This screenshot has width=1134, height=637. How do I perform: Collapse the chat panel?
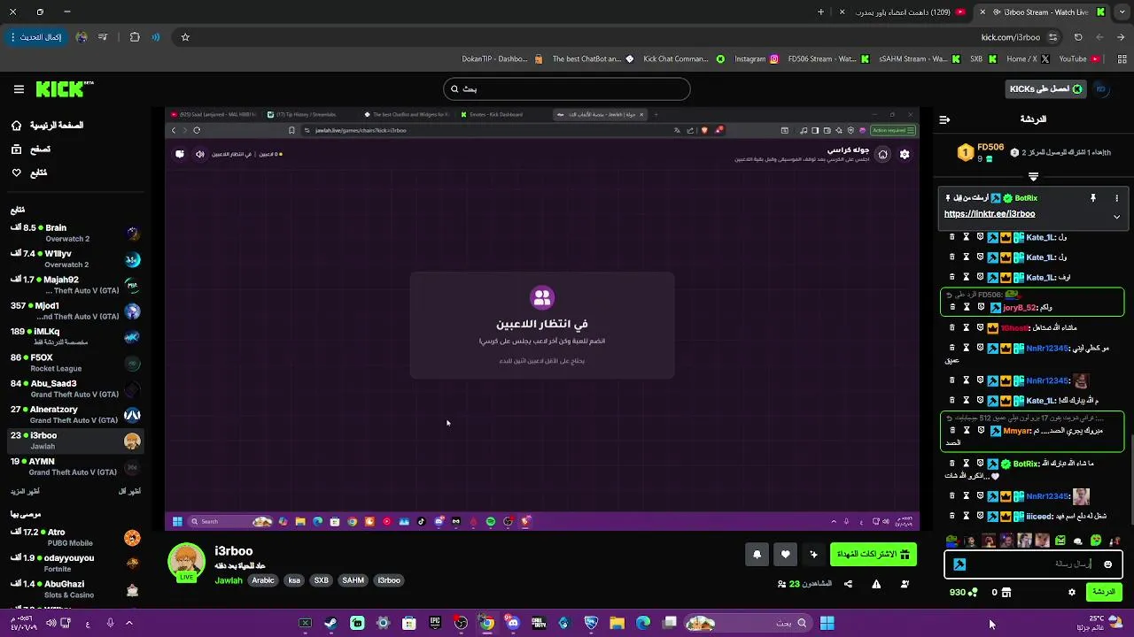[x=944, y=119]
